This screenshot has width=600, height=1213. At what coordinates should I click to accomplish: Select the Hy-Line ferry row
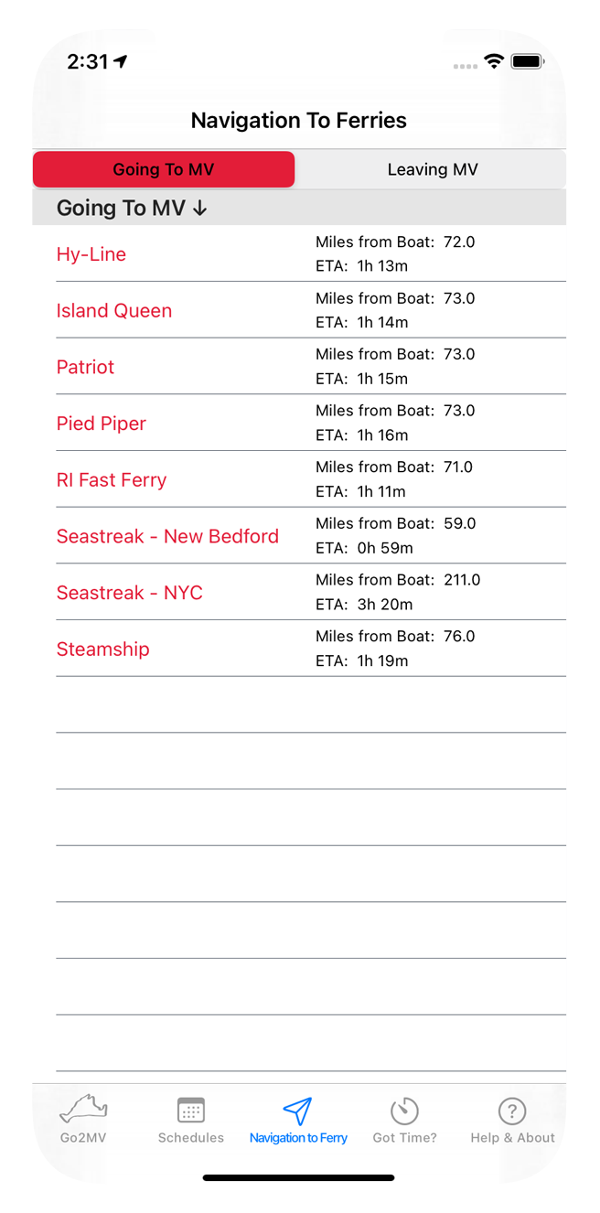311,253
